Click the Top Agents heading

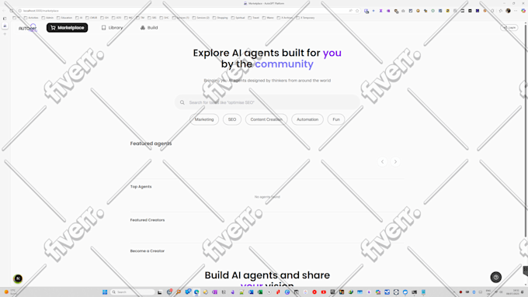click(141, 187)
